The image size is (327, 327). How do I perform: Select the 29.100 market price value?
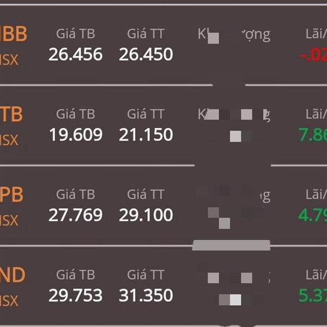[146, 215]
